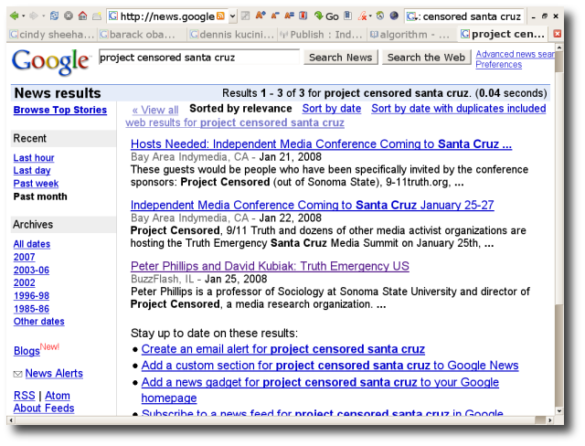Go to the home page

tap(82, 16)
